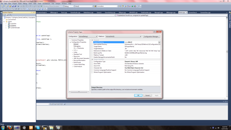
Task: Expand the Linker node in property tree
Action: tap(72, 52)
